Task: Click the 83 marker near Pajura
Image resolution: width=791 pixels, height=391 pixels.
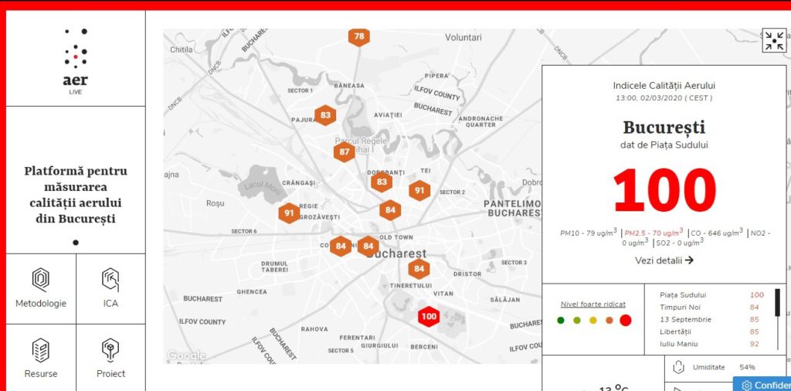Action: (x=325, y=115)
